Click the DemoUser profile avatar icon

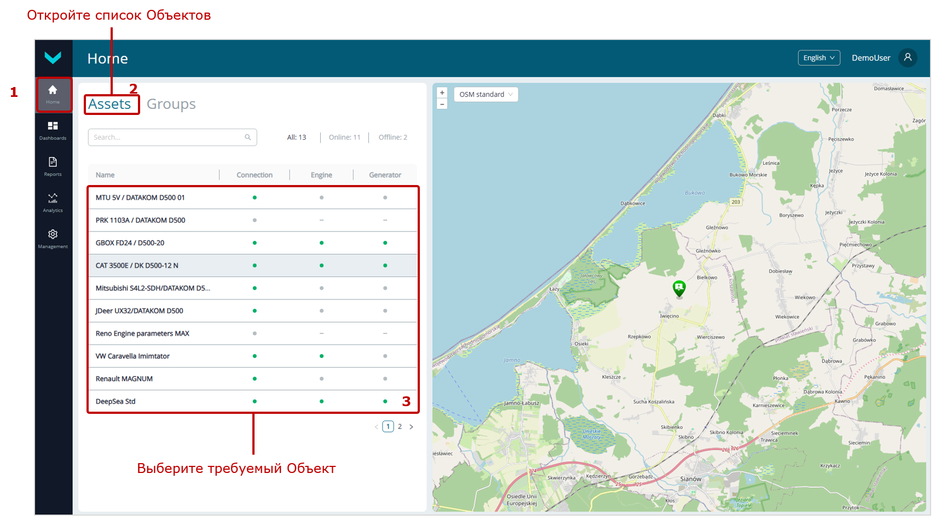(x=907, y=57)
